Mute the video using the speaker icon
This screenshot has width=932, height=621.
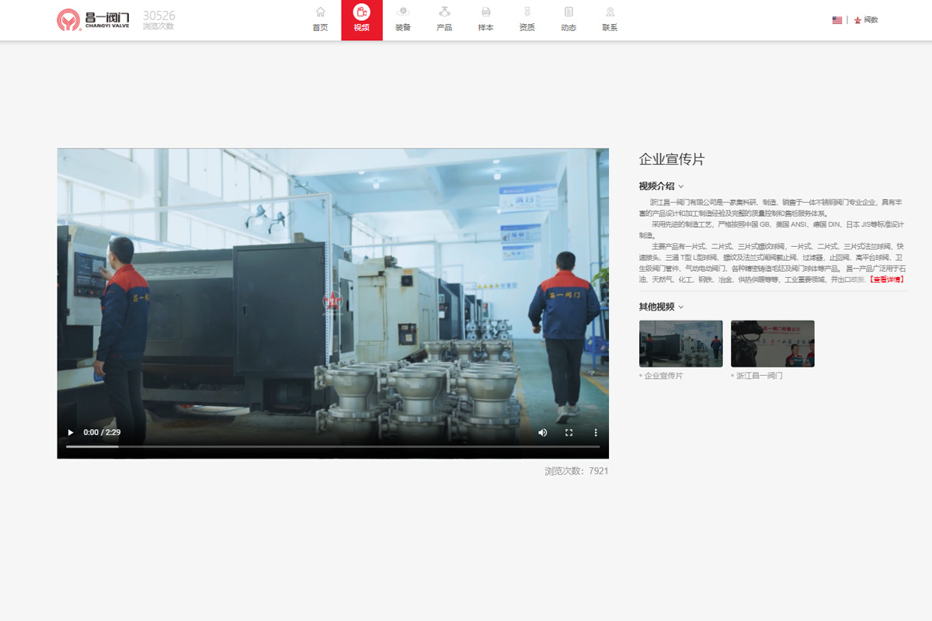pyautogui.click(x=543, y=432)
